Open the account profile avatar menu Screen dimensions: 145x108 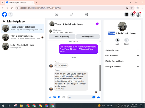(x=139, y=14)
